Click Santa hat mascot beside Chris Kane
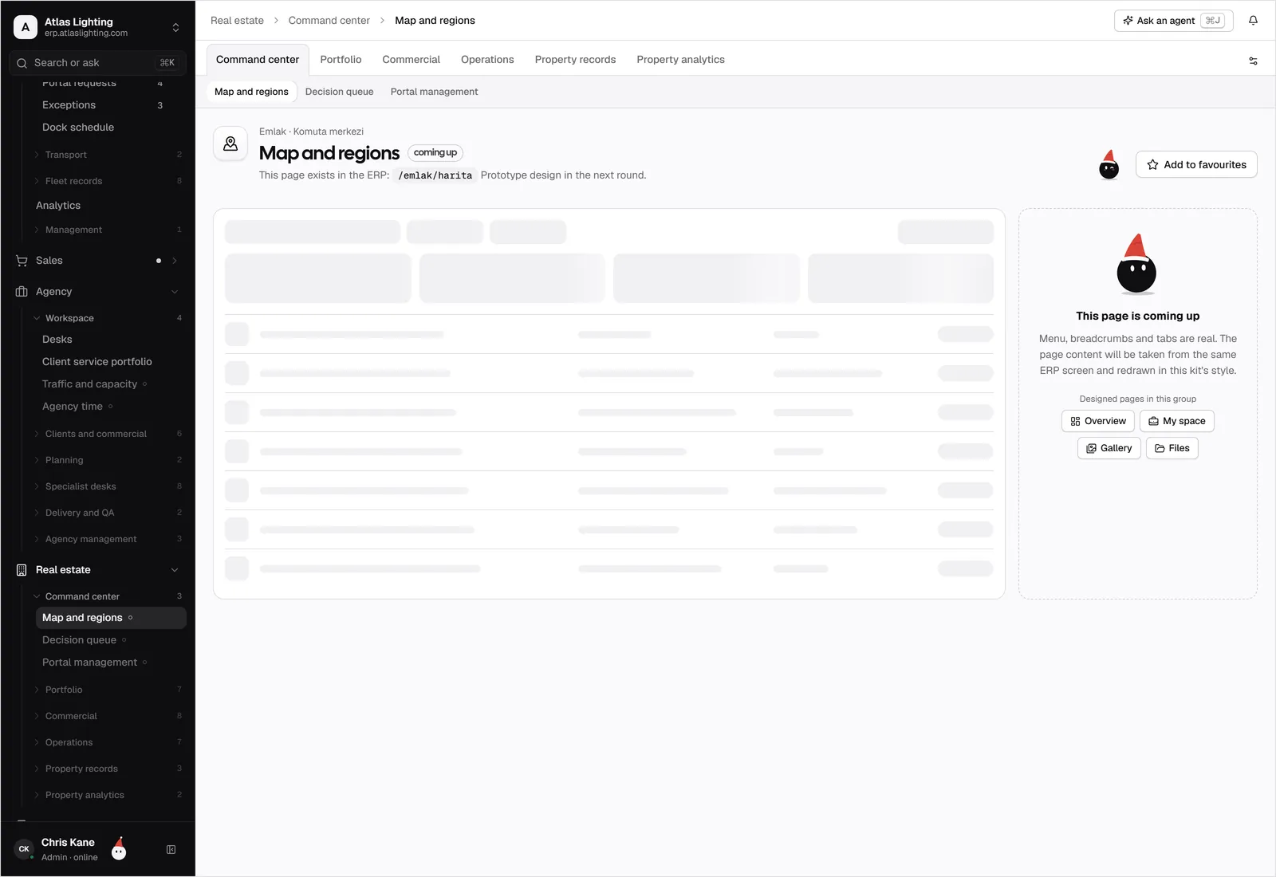The height and width of the screenshot is (877, 1276). click(119, 848)
